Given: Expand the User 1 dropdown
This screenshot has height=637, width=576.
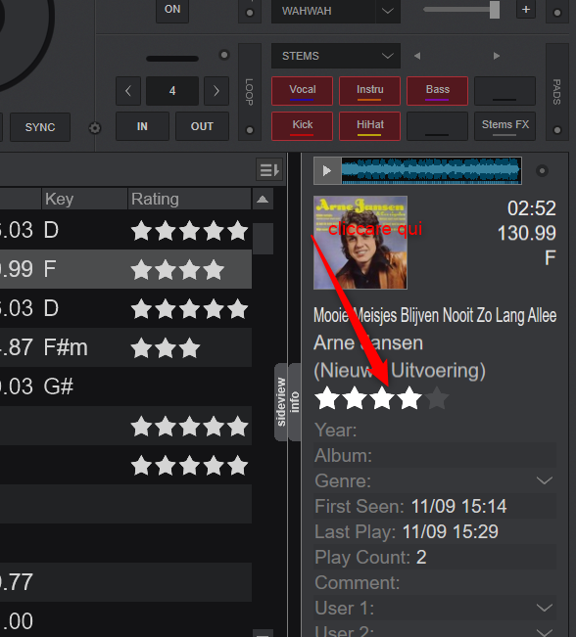Looking at the screenshot, I should point(545,609).
